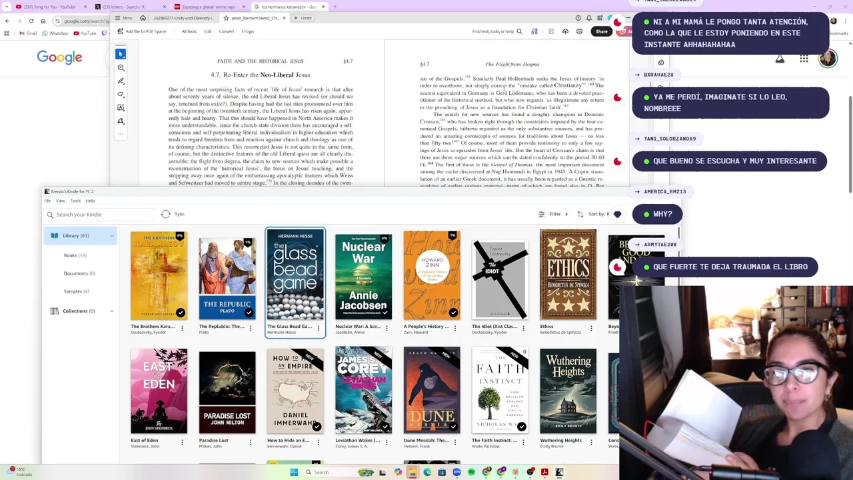Open The Republic book cover

tap(227, 279)
